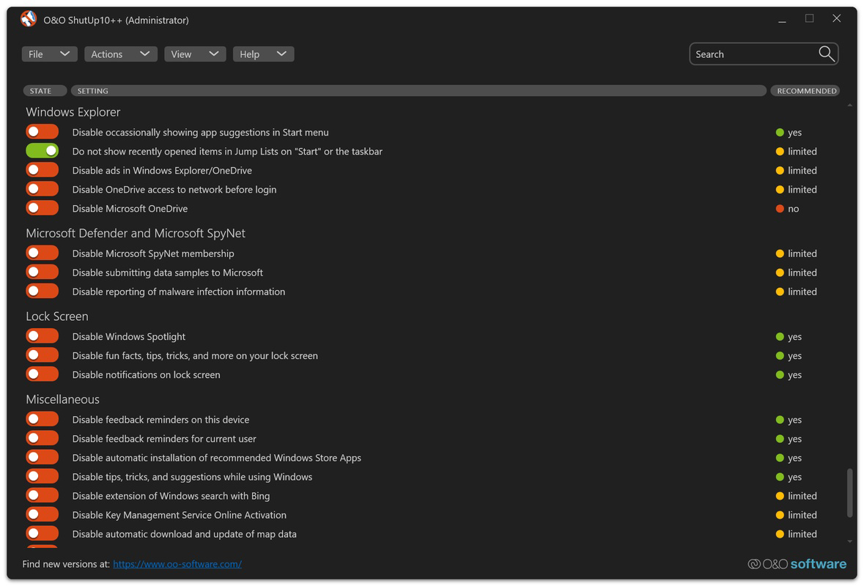Click the vertical scrollbar thumb
864x586 pixels.
(x=849, y=493)
